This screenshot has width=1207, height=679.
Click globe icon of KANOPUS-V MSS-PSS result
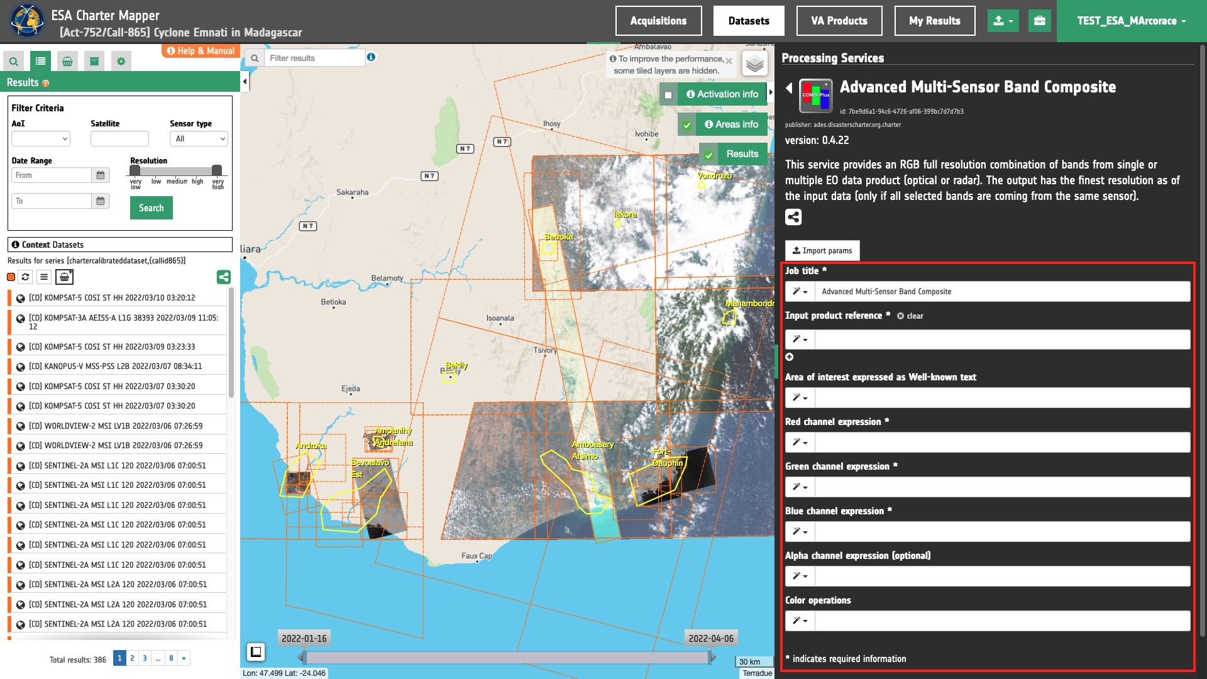pyautogui.click(x=21, y=367)
